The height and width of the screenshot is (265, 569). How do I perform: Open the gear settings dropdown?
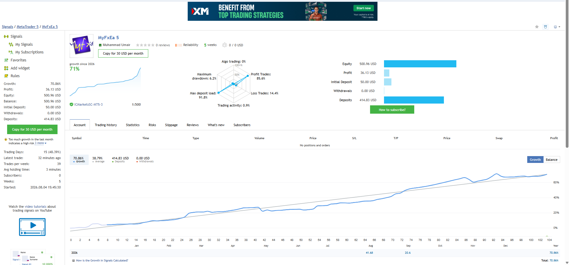(x=557, y=27)
